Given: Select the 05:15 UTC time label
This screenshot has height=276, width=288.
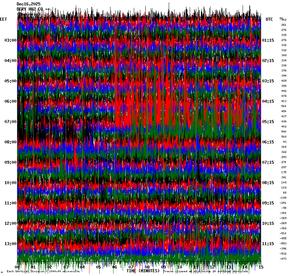Looking at the screenshot, I should point(268,122).
